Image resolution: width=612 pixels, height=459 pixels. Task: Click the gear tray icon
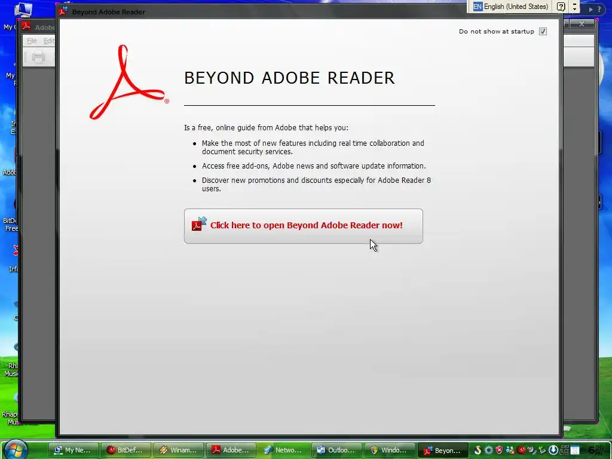(489, 450)
